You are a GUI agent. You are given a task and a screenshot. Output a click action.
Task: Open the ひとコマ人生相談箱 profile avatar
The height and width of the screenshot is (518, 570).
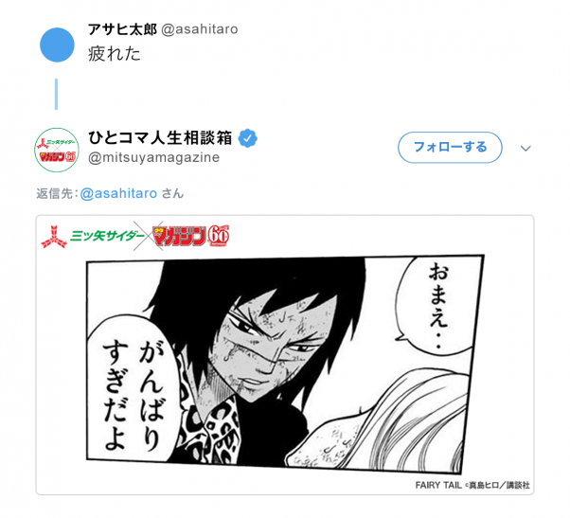pyautogui.click(x=57, y=150)
